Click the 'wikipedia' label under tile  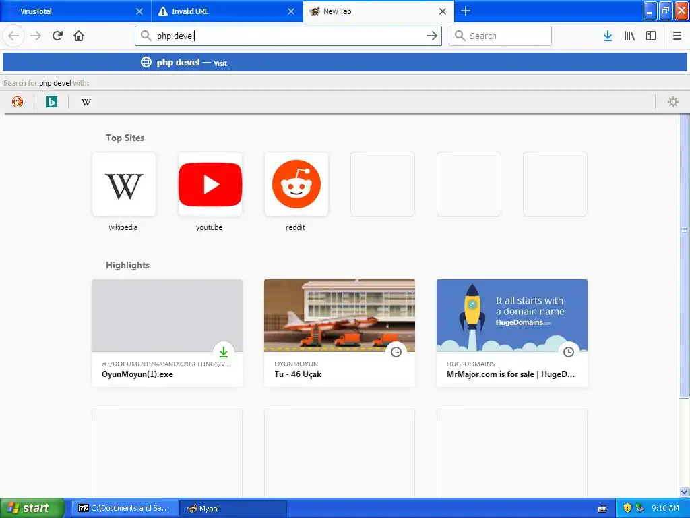pos(123,227)
